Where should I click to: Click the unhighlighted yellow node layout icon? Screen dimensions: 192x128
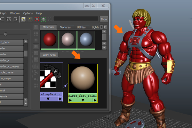pyautogui.click(x=30, y=19)
